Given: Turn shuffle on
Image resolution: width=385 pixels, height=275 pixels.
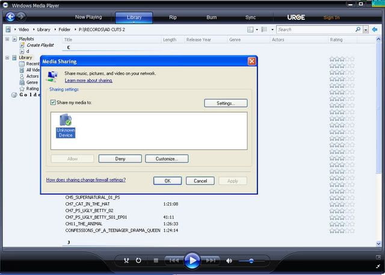Looking at the screenshot, I should (126, 261).
